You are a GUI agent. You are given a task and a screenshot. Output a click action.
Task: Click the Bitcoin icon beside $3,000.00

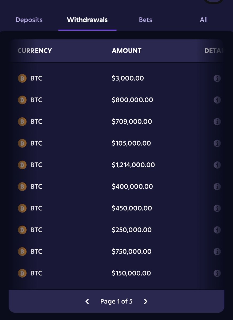[x=22, y=78]
